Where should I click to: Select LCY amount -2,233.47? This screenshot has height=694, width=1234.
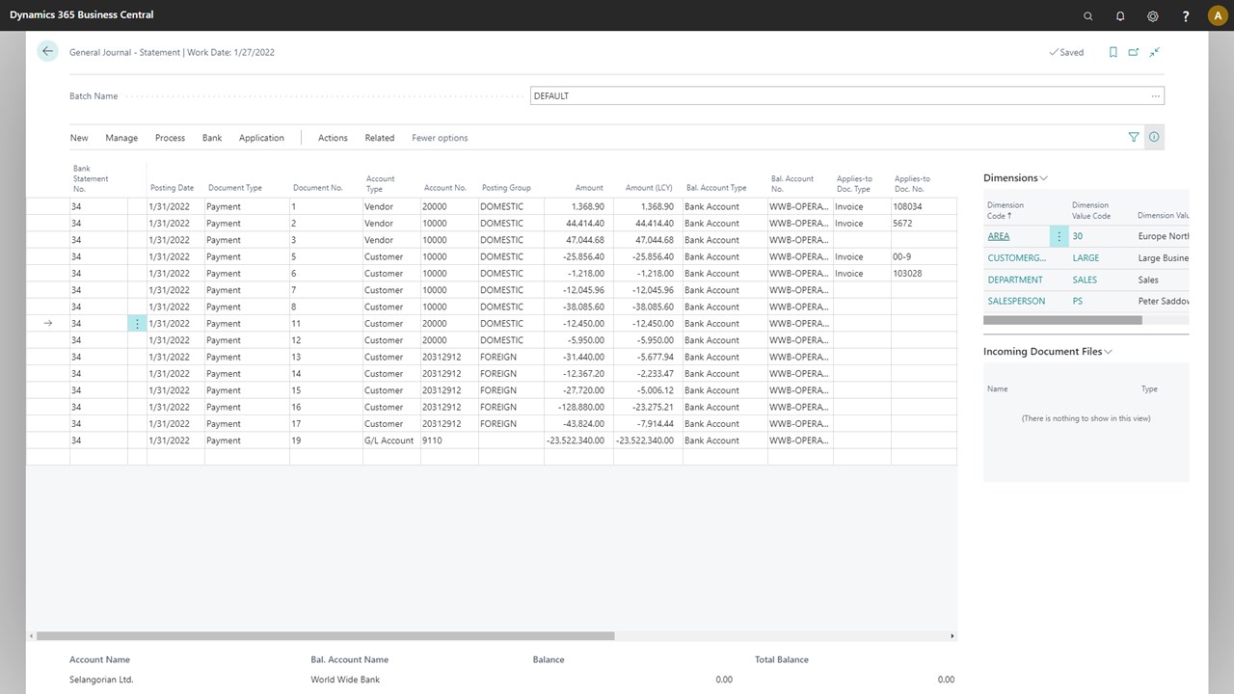pos(648,374)
